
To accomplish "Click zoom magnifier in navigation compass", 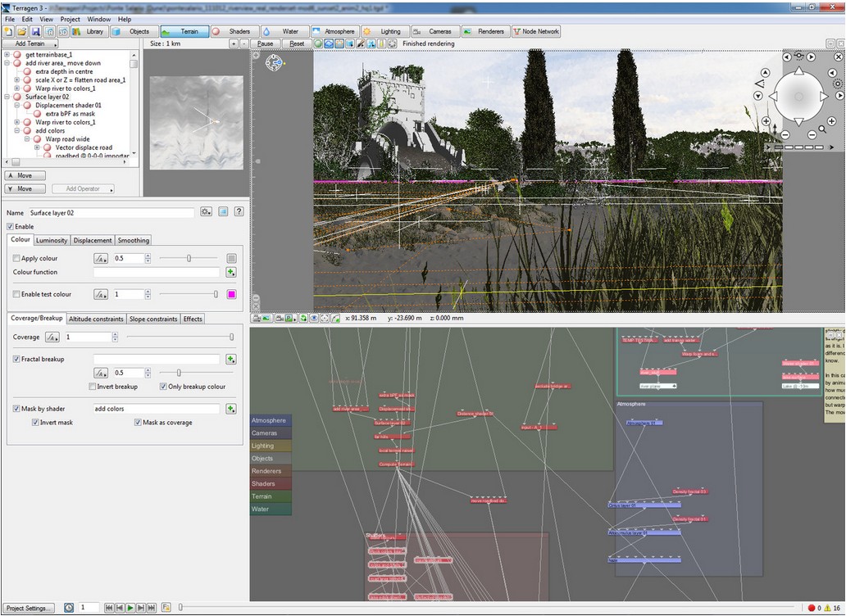I will click(821, 129).
